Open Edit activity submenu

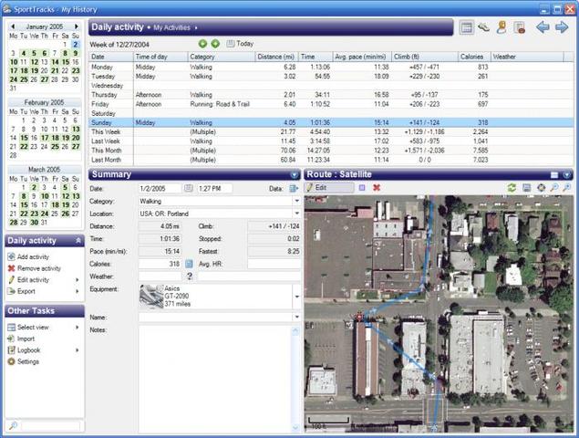coord(43,280)
